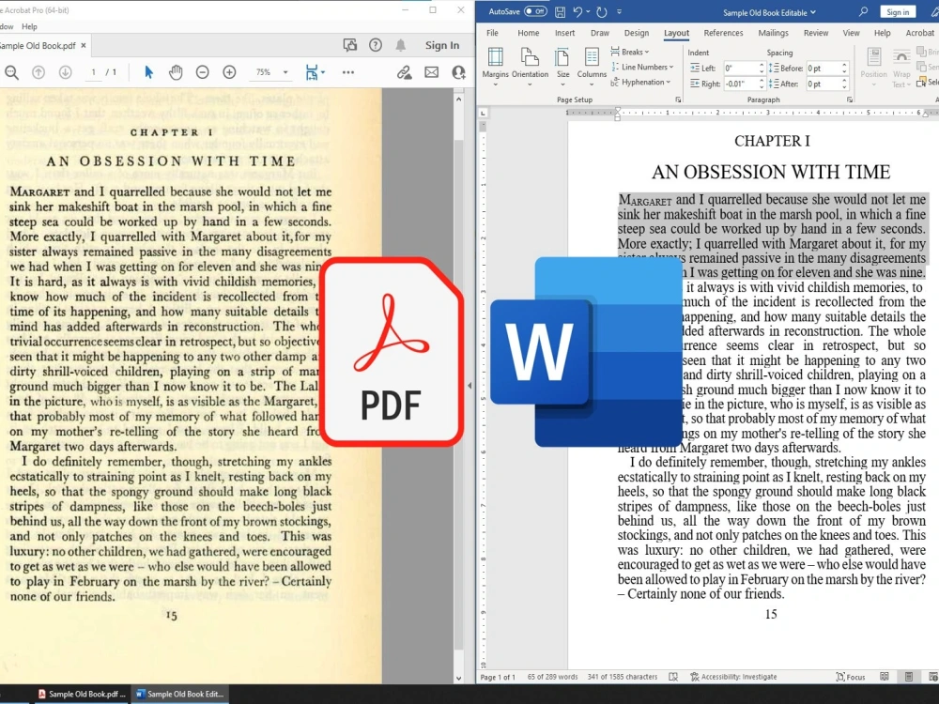Select the Acrobat hand pan tool
939x704 pixels.
point(176,72)
